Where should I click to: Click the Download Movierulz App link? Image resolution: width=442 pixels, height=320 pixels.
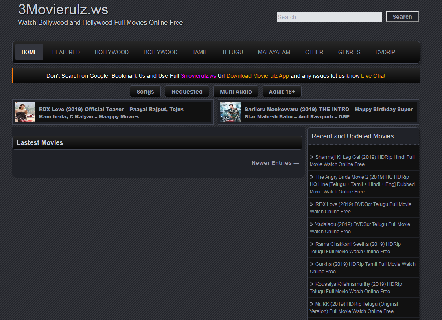point(258,76)
